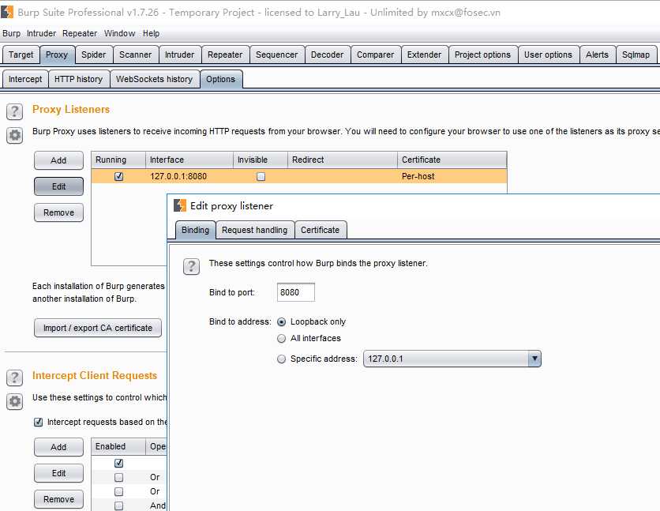This screenshot has width=660, height=511.
Task: Open the Alerts tab
Action: click(x=597, y=54)
